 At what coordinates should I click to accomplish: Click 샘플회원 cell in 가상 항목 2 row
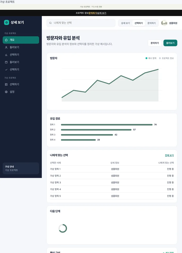coord(115,176)
